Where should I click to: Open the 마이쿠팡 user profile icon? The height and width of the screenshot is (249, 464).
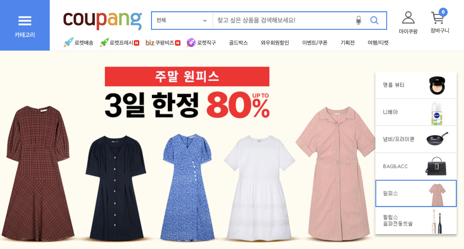408,18
